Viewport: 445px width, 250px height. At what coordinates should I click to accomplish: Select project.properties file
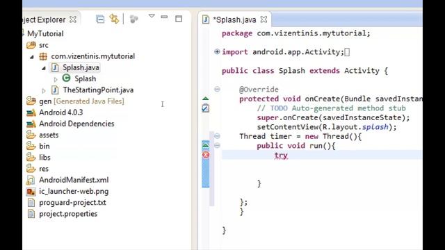pos(68,214)
